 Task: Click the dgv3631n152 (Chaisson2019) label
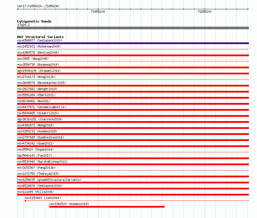pyautogui.click(x=40, y=119)
